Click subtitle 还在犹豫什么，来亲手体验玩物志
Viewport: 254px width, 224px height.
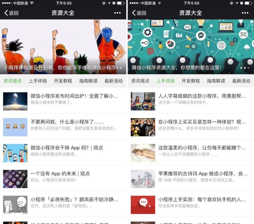(199, 129)
